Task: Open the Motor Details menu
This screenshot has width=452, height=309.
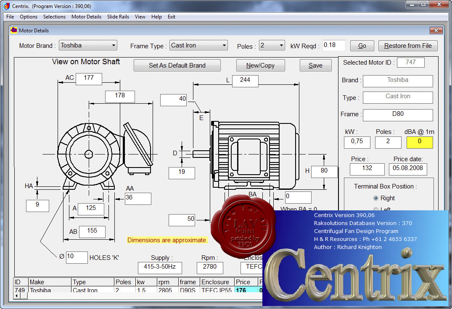Action: coord(87,17)
